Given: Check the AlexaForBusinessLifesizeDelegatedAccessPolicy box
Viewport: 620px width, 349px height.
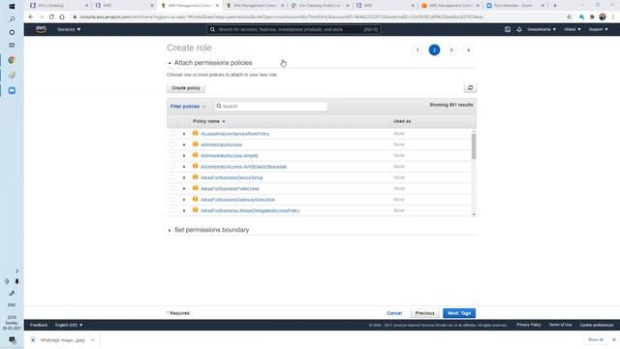Looking at the screenshot, I should [172, 210].
